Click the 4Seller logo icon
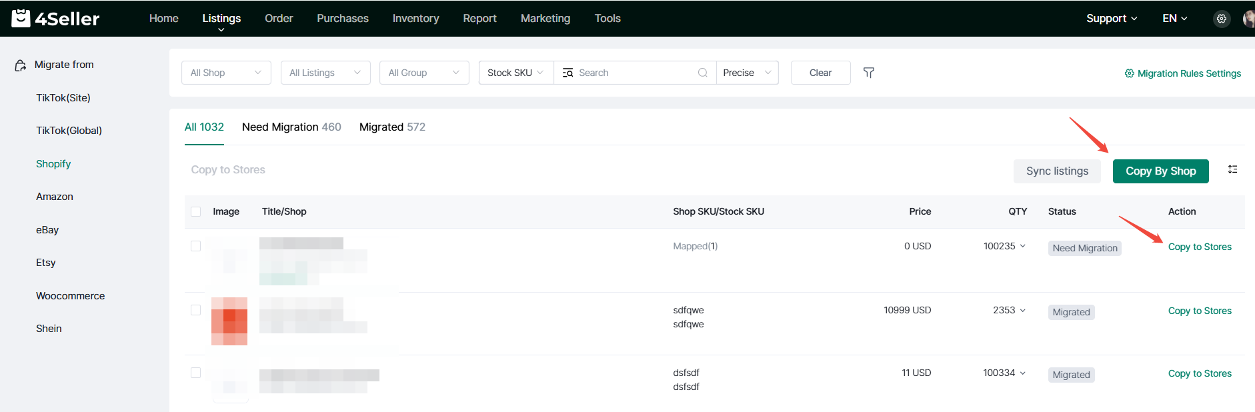 (x=21, y=18)
